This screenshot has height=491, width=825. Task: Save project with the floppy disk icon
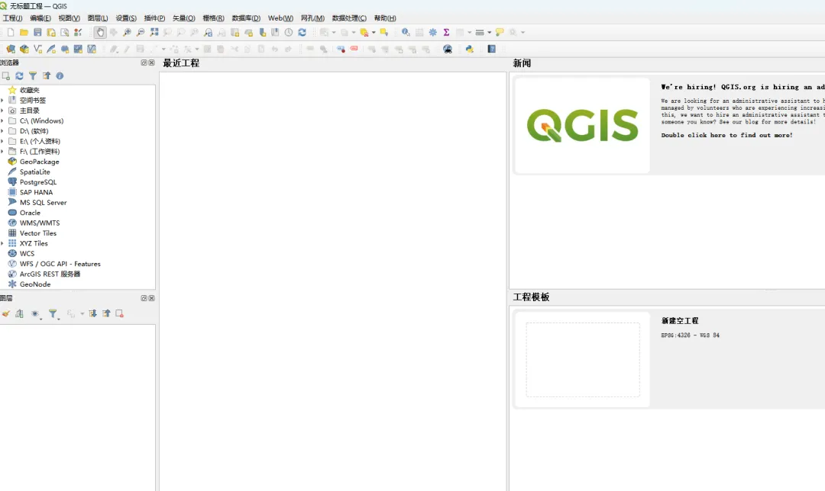click(37, 33)
